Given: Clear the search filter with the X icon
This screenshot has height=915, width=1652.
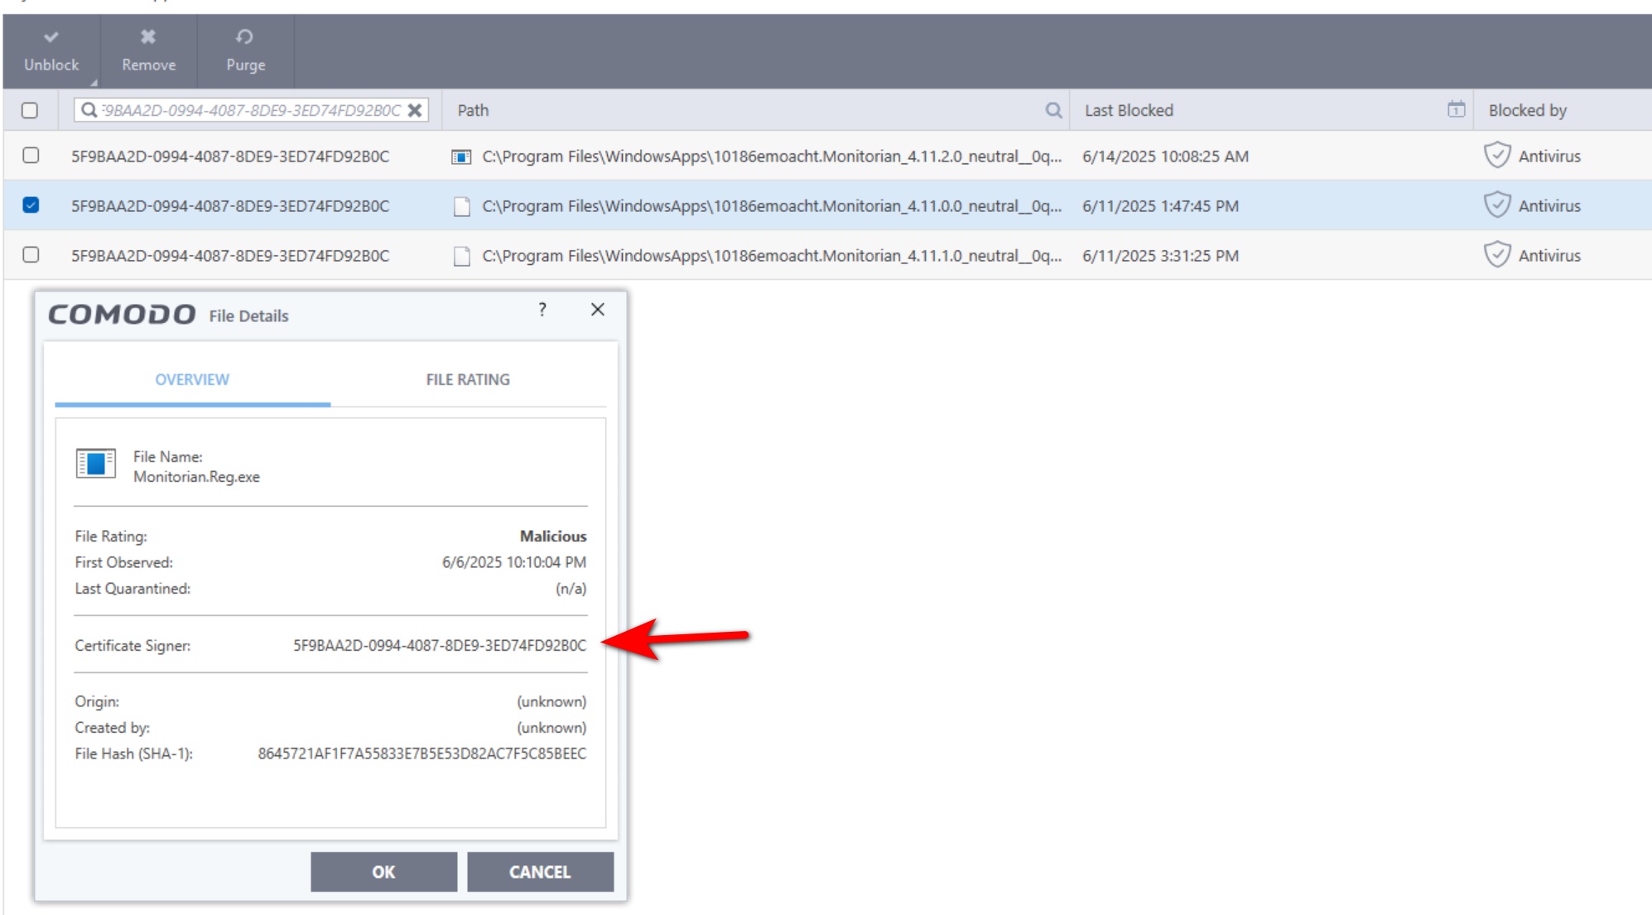Looking at the screenshot, I should 415,110.
